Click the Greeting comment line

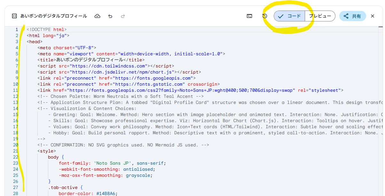(x=216, y=114)
